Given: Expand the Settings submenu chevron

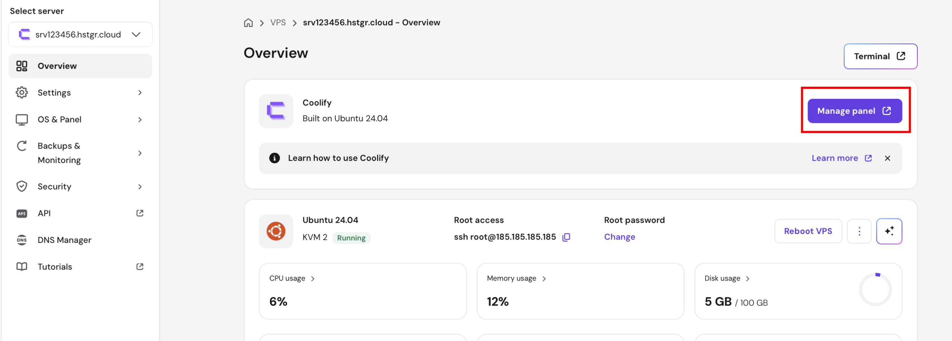Looking at the screenshot, I should tap(140, 92).
